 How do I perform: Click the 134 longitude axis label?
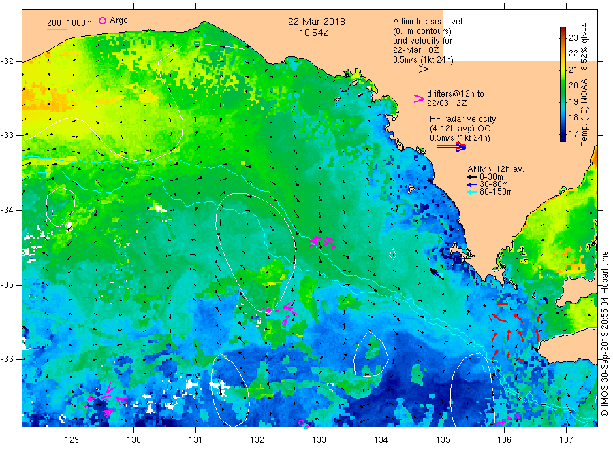point(381,440)
